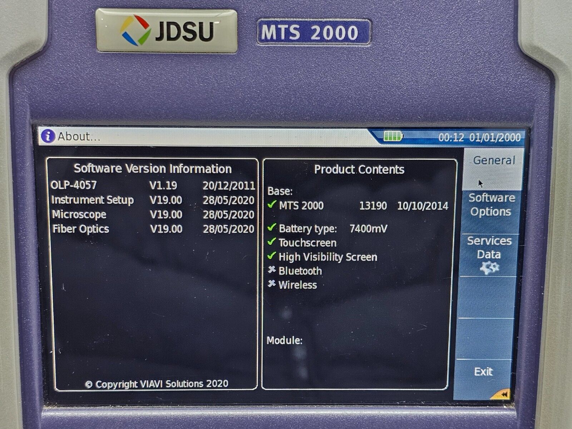Screen dimensions: 572x429
Task: Click the clock showing 00:12
Action: tap(451, 137)
